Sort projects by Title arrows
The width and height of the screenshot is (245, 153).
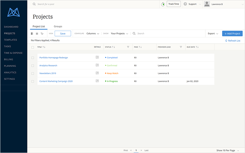[x=44, y=47]
